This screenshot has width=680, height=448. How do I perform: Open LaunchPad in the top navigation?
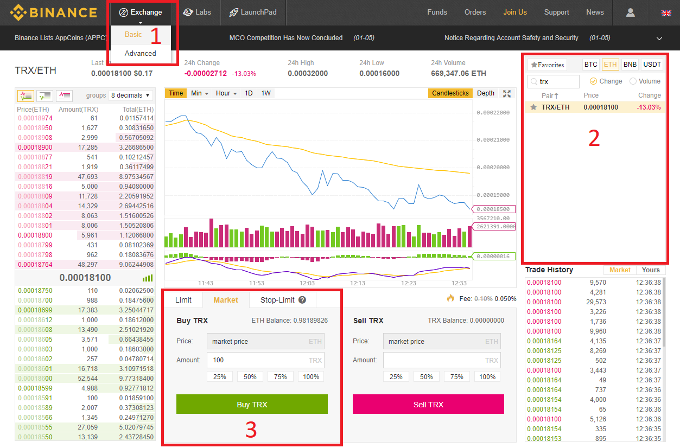point(253,12)
